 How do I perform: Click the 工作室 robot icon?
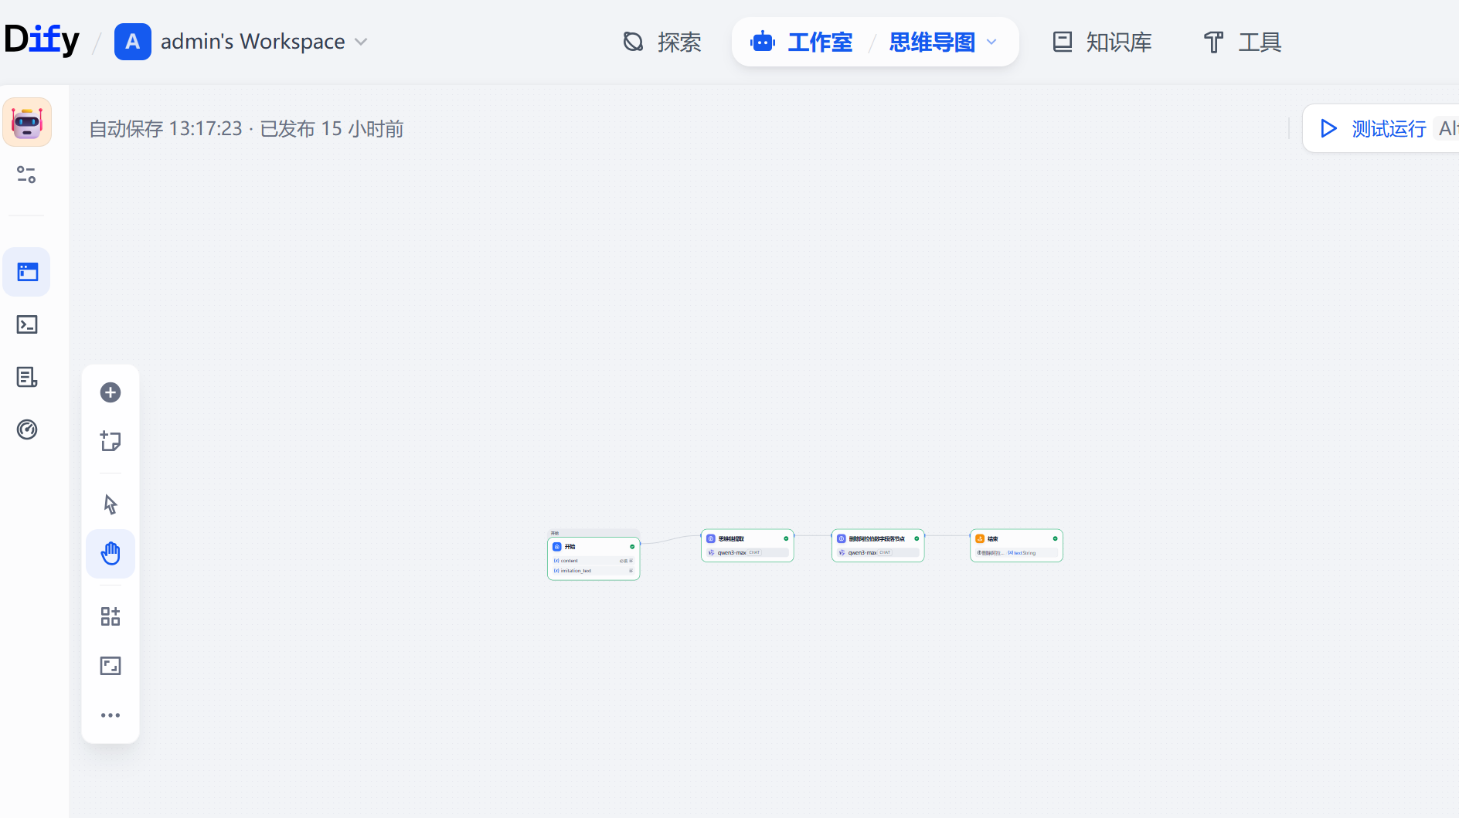click(x=763, y=42)
